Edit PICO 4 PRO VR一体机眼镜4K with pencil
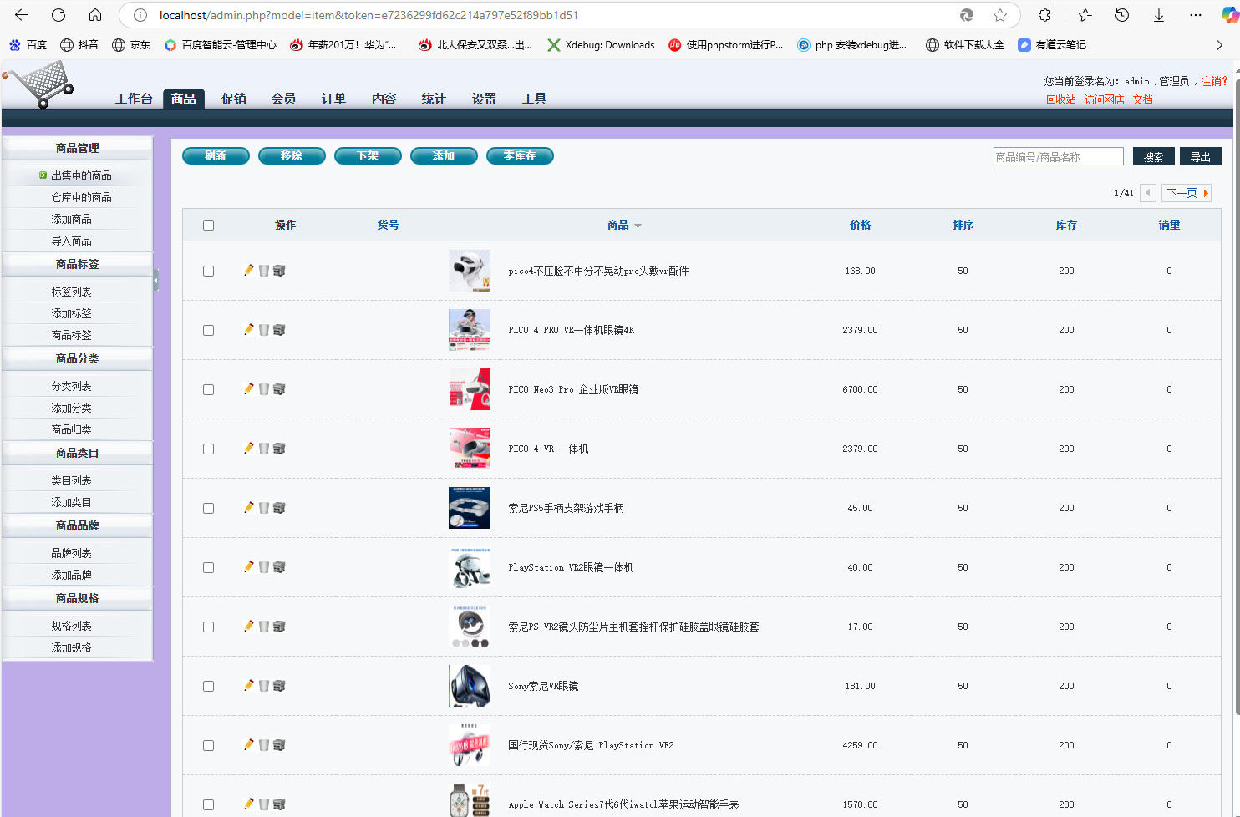The width and height of the screenshot is (1240, 817). coord(249,330)
